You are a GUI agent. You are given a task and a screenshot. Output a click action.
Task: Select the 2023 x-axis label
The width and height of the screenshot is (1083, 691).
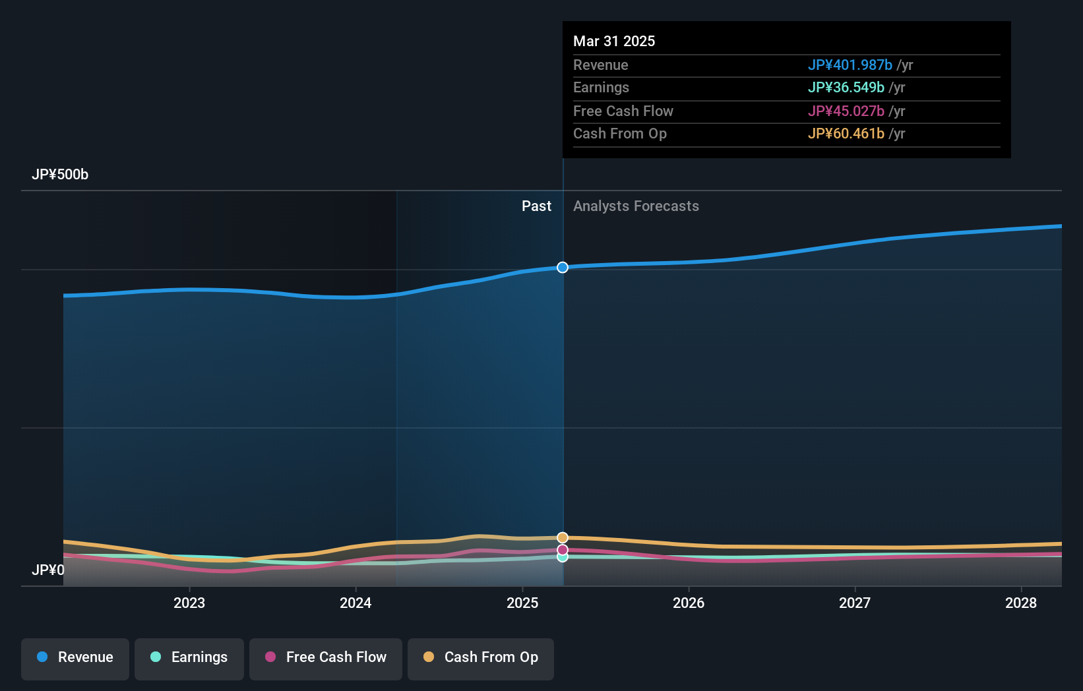pyautogui.click(x=189, y=603)
